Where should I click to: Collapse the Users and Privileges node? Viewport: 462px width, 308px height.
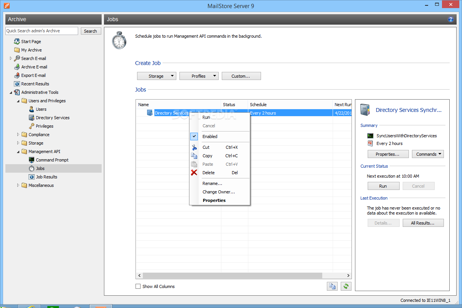point(18,101)
